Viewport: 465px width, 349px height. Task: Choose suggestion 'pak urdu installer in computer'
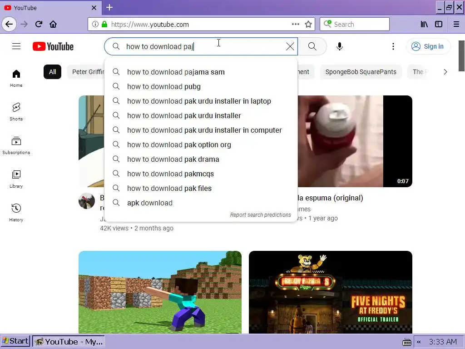tap(201, 130)
